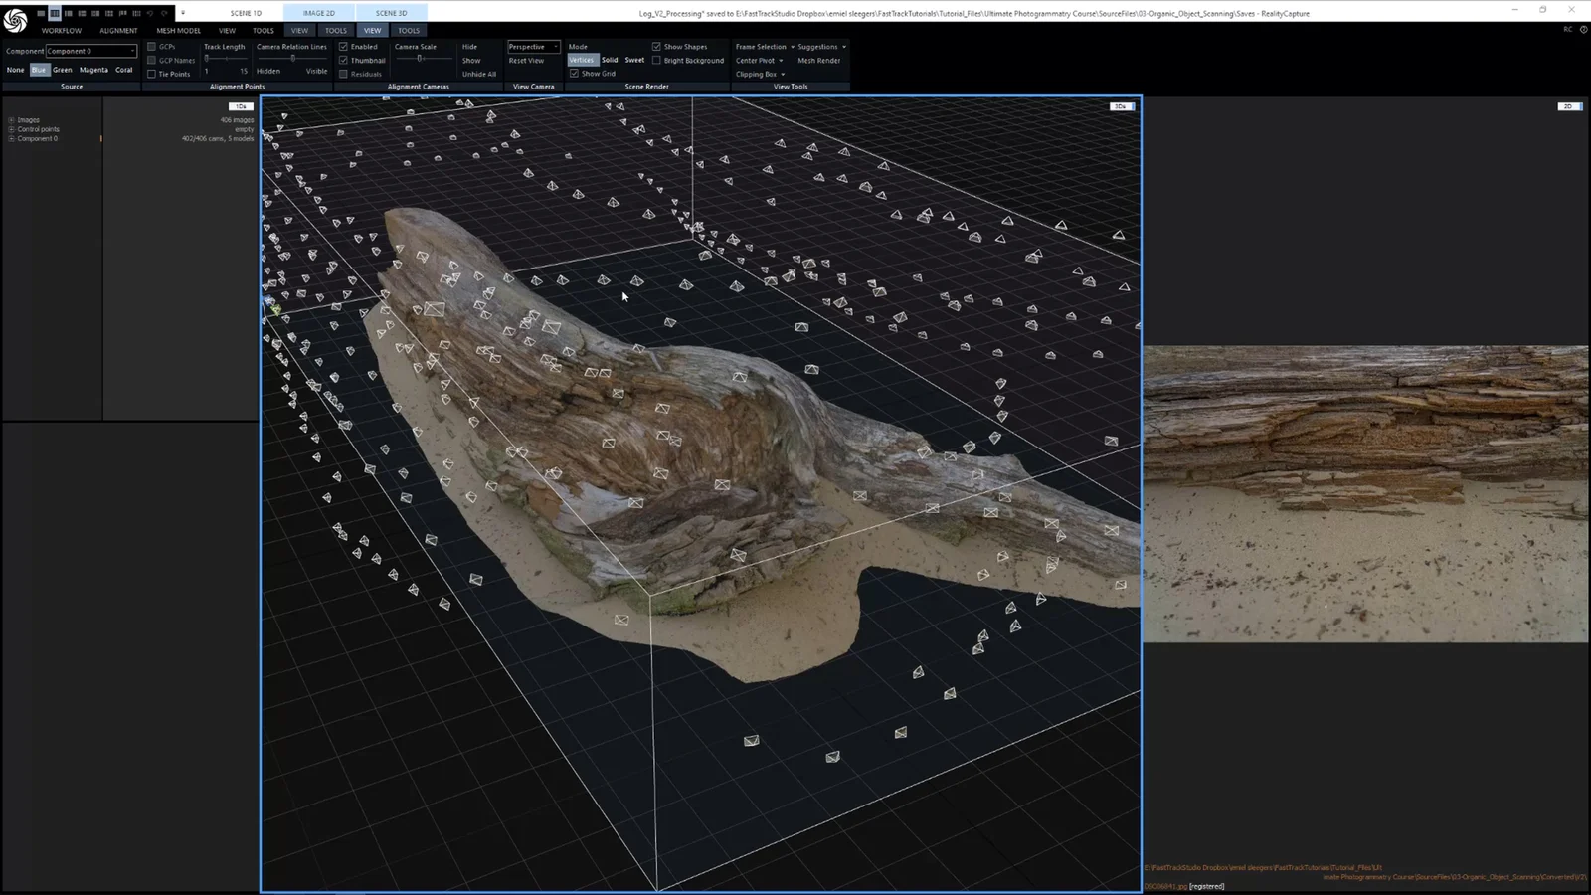This screenshot has height=895, width=1591.
Task: Disable the Show Grid checkbox
Action: (x=574, y=73)
